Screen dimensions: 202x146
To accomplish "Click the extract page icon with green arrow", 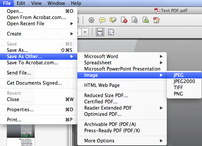I will click(146, 20).
